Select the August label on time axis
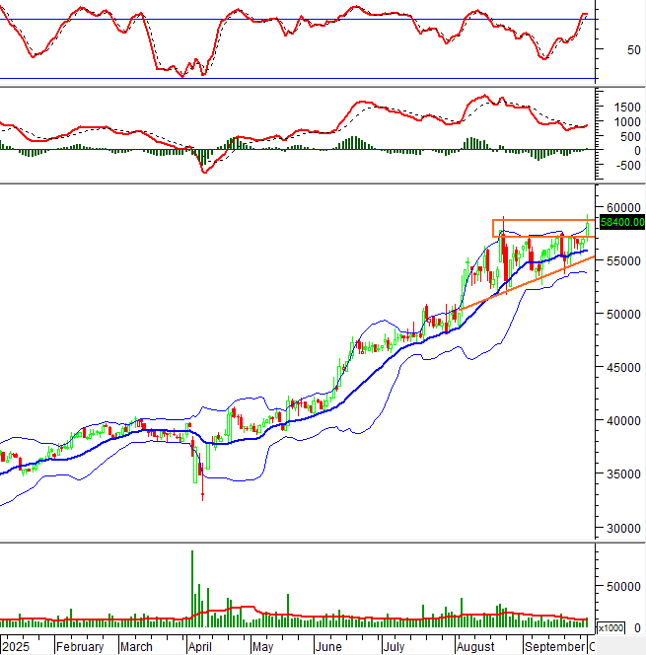 click(x=474, y=647)
